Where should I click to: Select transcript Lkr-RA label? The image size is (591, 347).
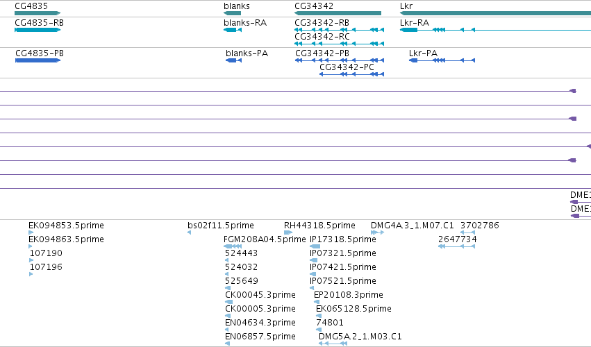(415, 23)
